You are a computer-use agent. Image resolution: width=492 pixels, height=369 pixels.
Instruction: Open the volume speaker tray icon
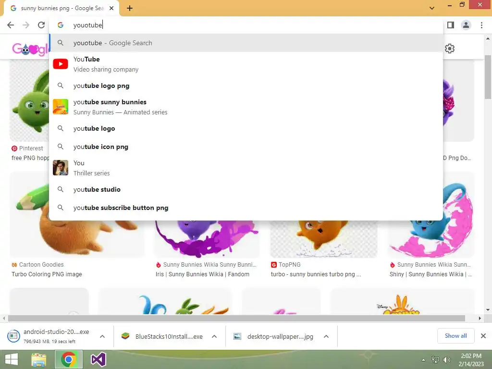(446, 359)
